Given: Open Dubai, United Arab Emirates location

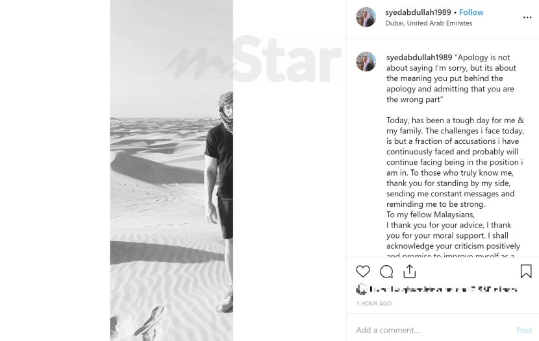Looking at the screenshot, I should coord(429,23).
